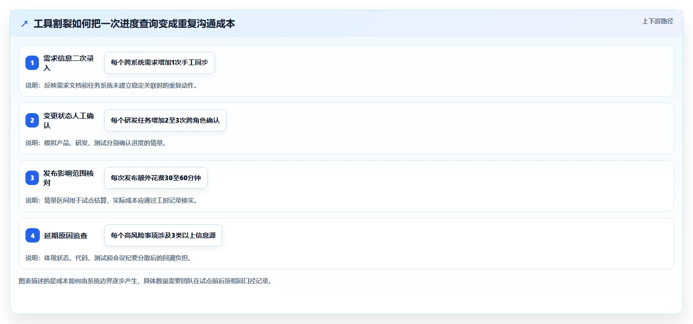Click the step 1 number badge
This screenshot has width=693, height=324.
(x=32, y=63)
